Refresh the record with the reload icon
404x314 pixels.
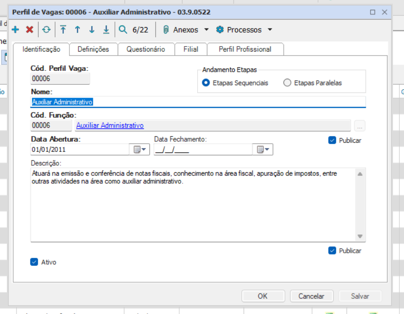click(46, 29)
